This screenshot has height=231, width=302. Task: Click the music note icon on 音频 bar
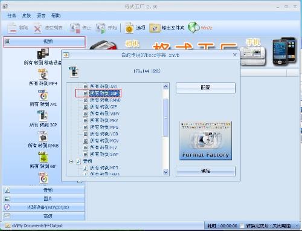click(7, 190)
